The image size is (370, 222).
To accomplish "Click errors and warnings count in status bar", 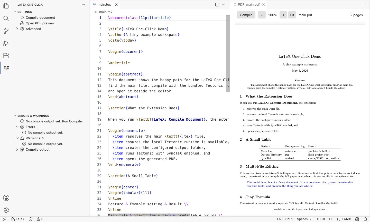I will (36, 219).
